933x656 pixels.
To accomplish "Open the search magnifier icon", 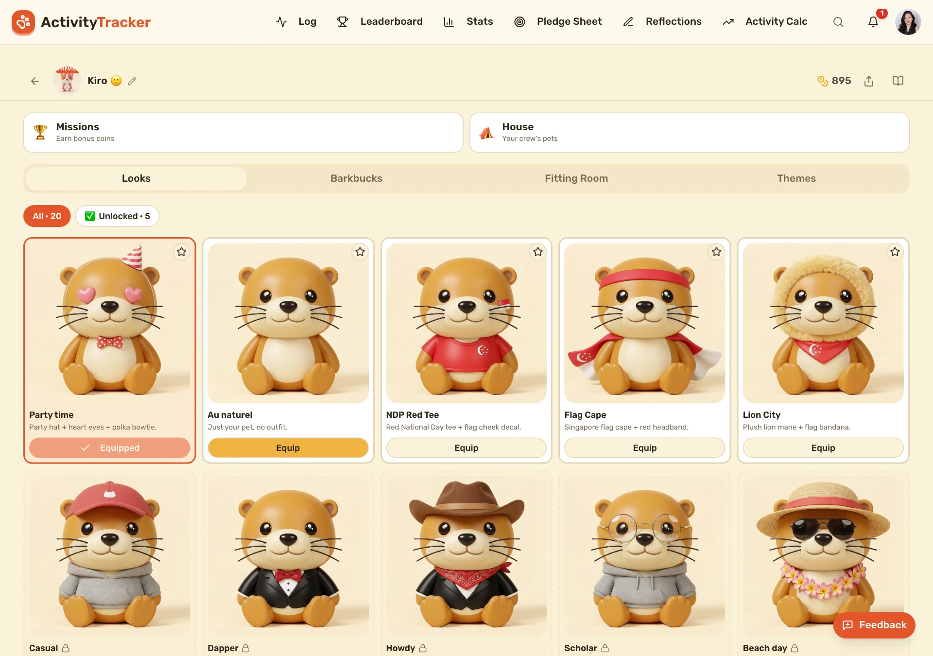I will point(838,22).
